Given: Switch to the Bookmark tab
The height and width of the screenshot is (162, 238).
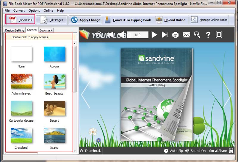Looking at the screenshot, I should coord(46,30).
